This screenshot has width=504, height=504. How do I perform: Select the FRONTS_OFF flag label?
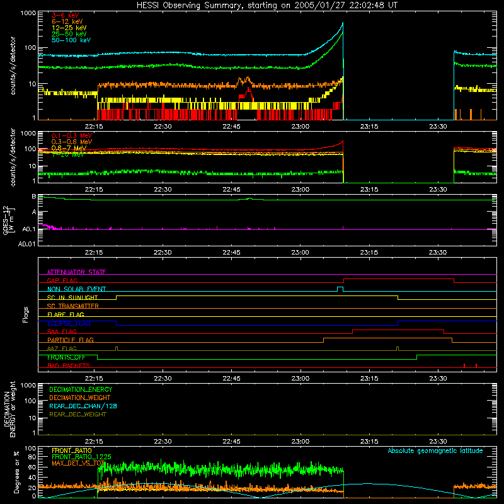[x=66, y=357]
